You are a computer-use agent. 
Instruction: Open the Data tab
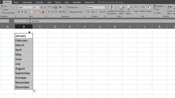[49, 2]
